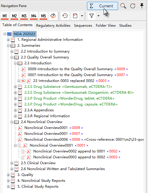Click book icon of 1. Regional Administrative Information
Screen dimensions: 148x193
point(13,40)
